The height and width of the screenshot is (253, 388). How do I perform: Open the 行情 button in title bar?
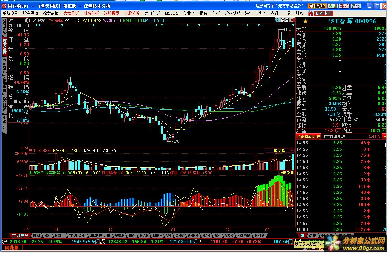pyautogui.click(x=356, y=6)
